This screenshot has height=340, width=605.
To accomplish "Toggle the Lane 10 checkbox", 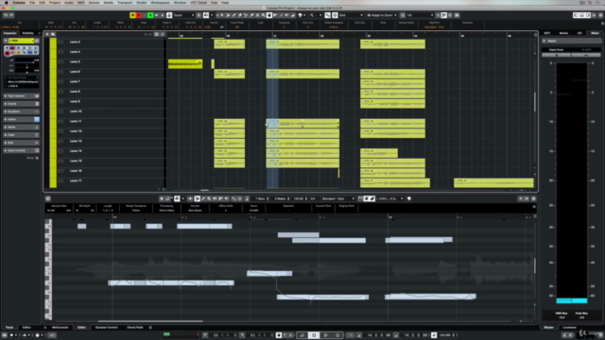I will [60, 111].
